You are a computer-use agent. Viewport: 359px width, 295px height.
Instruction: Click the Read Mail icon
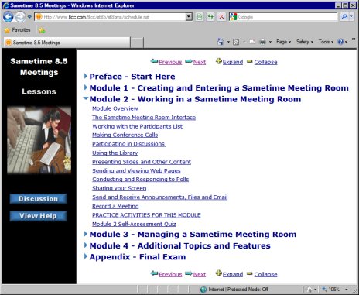pyautogui.click(x=252, y=42)
